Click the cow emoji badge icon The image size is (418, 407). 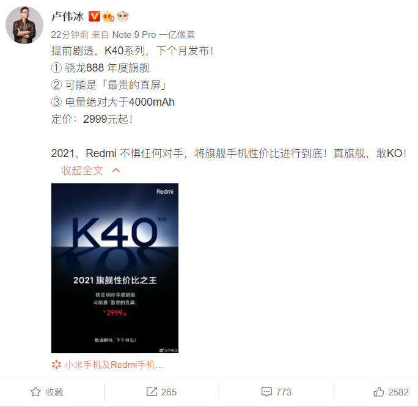pos(123,16)
